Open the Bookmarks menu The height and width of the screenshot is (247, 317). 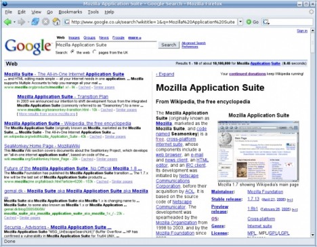[70, 12]
